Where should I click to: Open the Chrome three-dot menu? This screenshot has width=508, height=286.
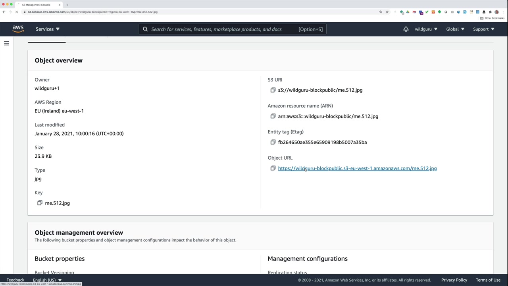click(x=503, y=12)
